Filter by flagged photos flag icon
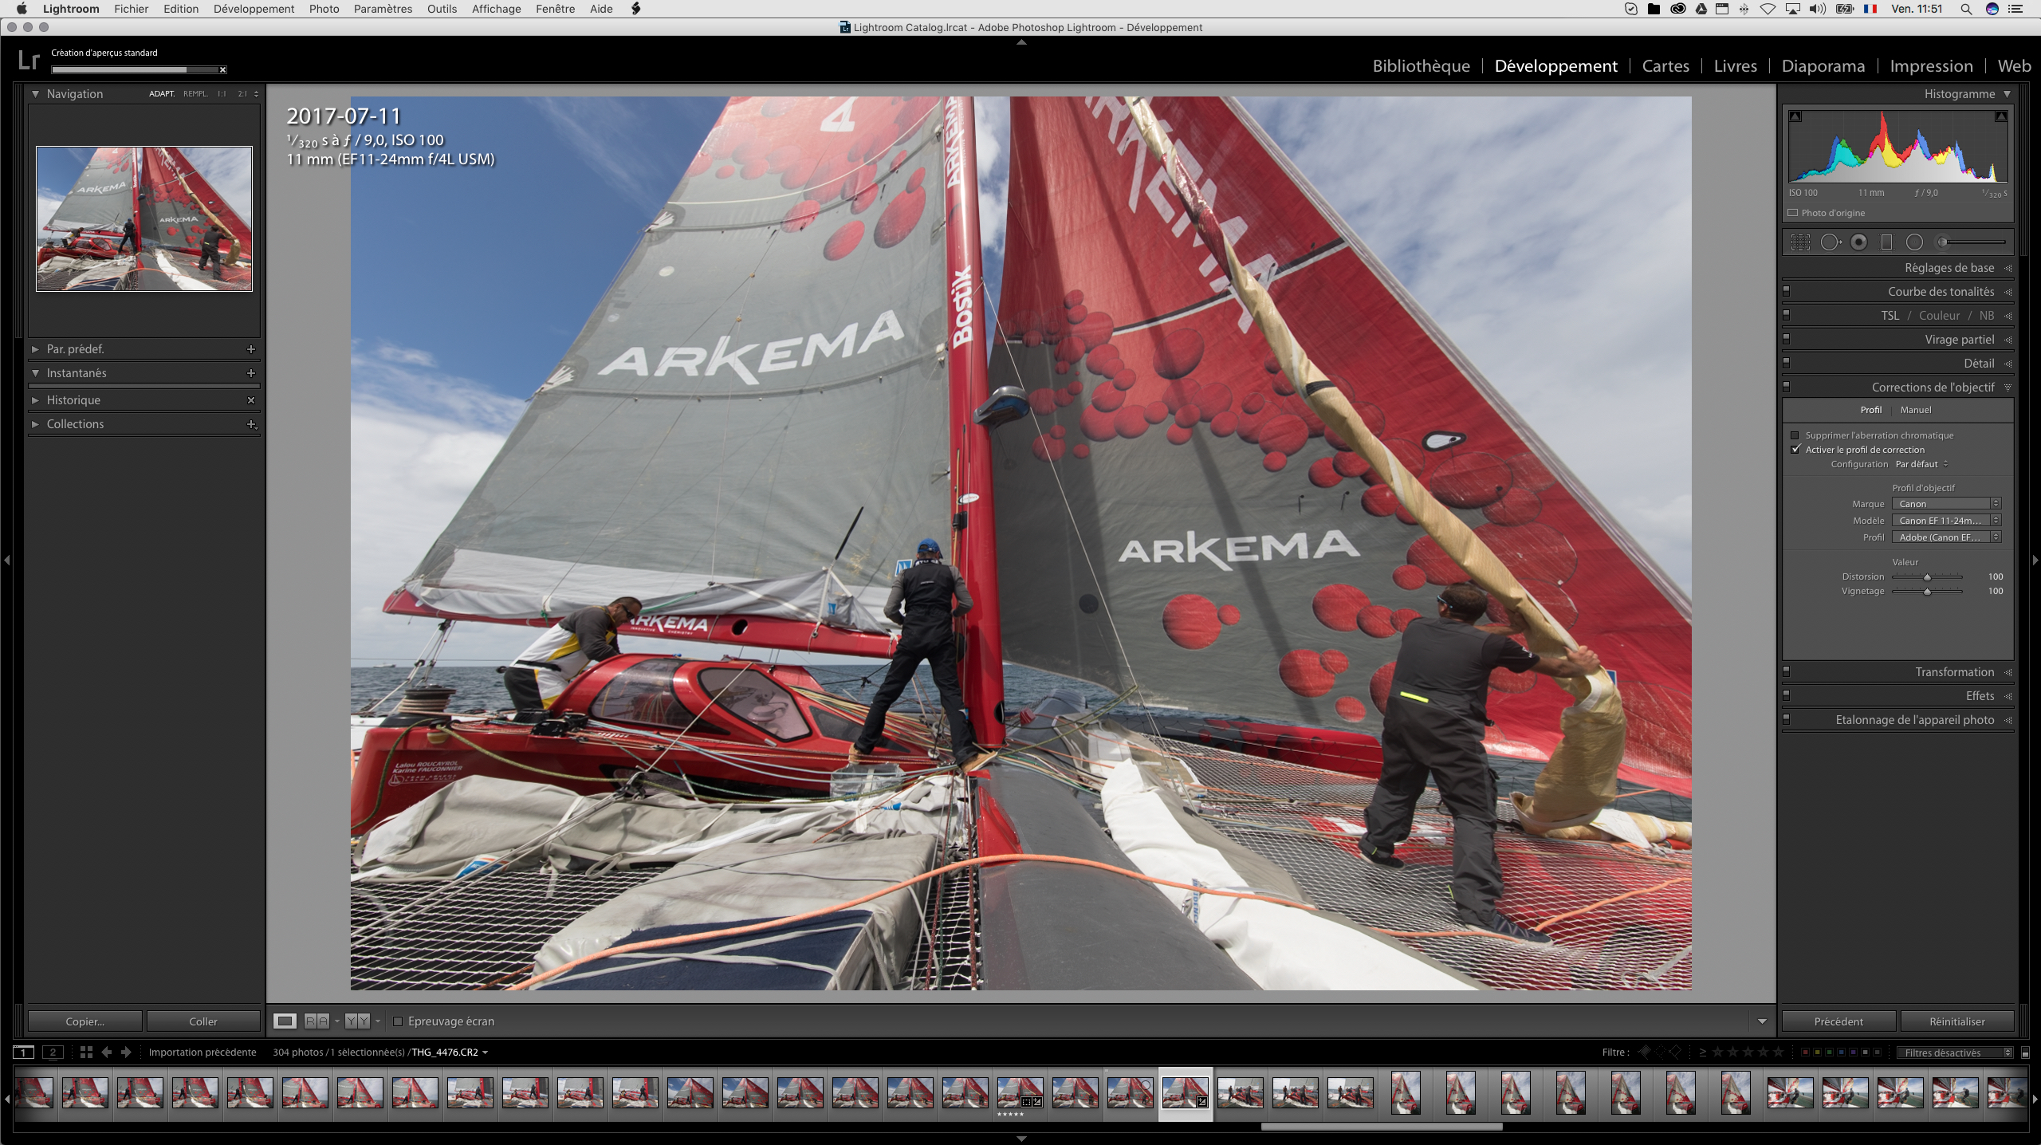 [x=1645, y=1053]
